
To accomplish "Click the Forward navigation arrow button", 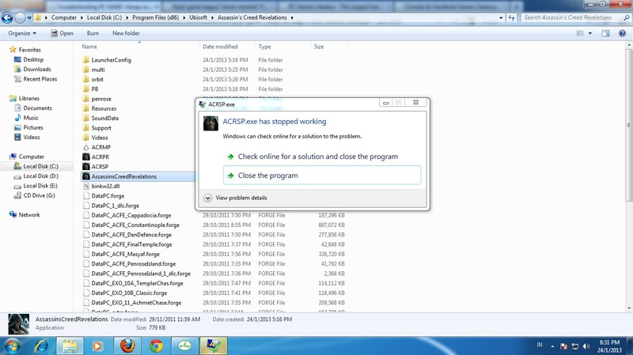I will [x=20, y=17].
